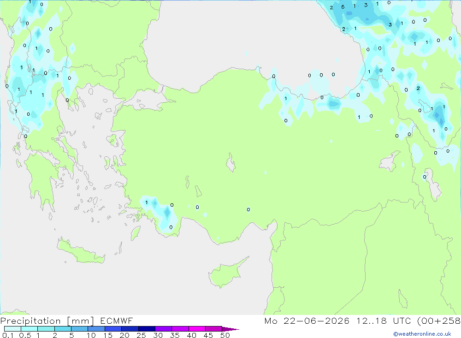Viewport: 461px width, 338px height.
Task: Click the '40' legend scale label
Action: tap(192, 335)
